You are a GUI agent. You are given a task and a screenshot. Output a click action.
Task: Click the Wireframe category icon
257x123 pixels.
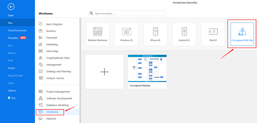[40, 112]
